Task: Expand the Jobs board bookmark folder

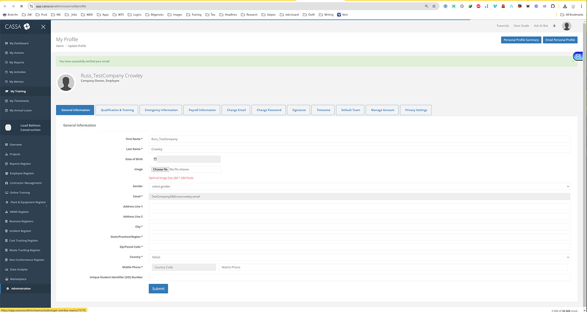Action: click(289, 14)
